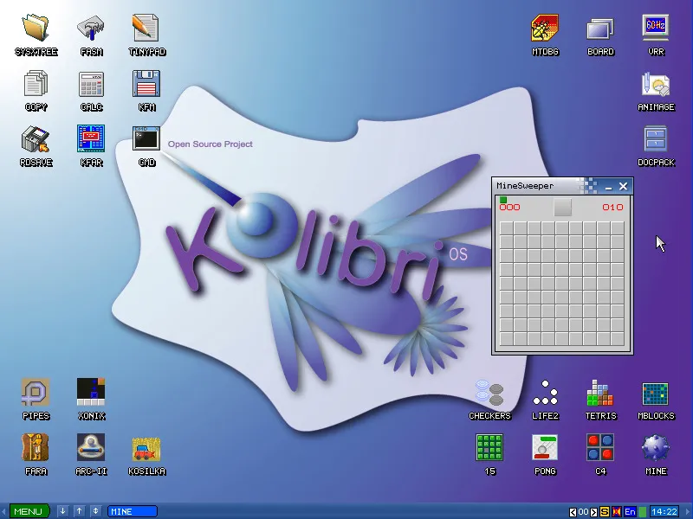Toggle the green indicator in MineSweeper

(x=502, y=200)
